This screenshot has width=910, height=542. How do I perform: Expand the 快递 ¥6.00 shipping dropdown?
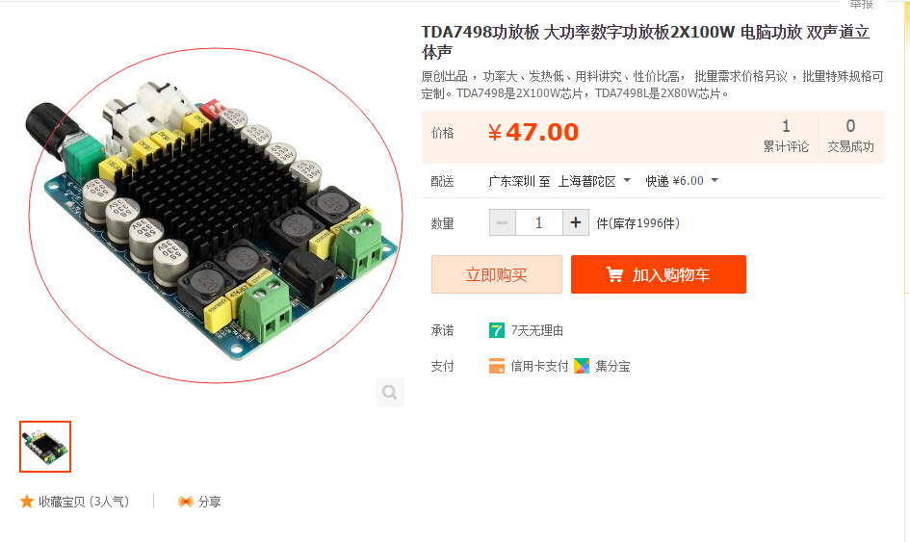click(x=682, y=181)
